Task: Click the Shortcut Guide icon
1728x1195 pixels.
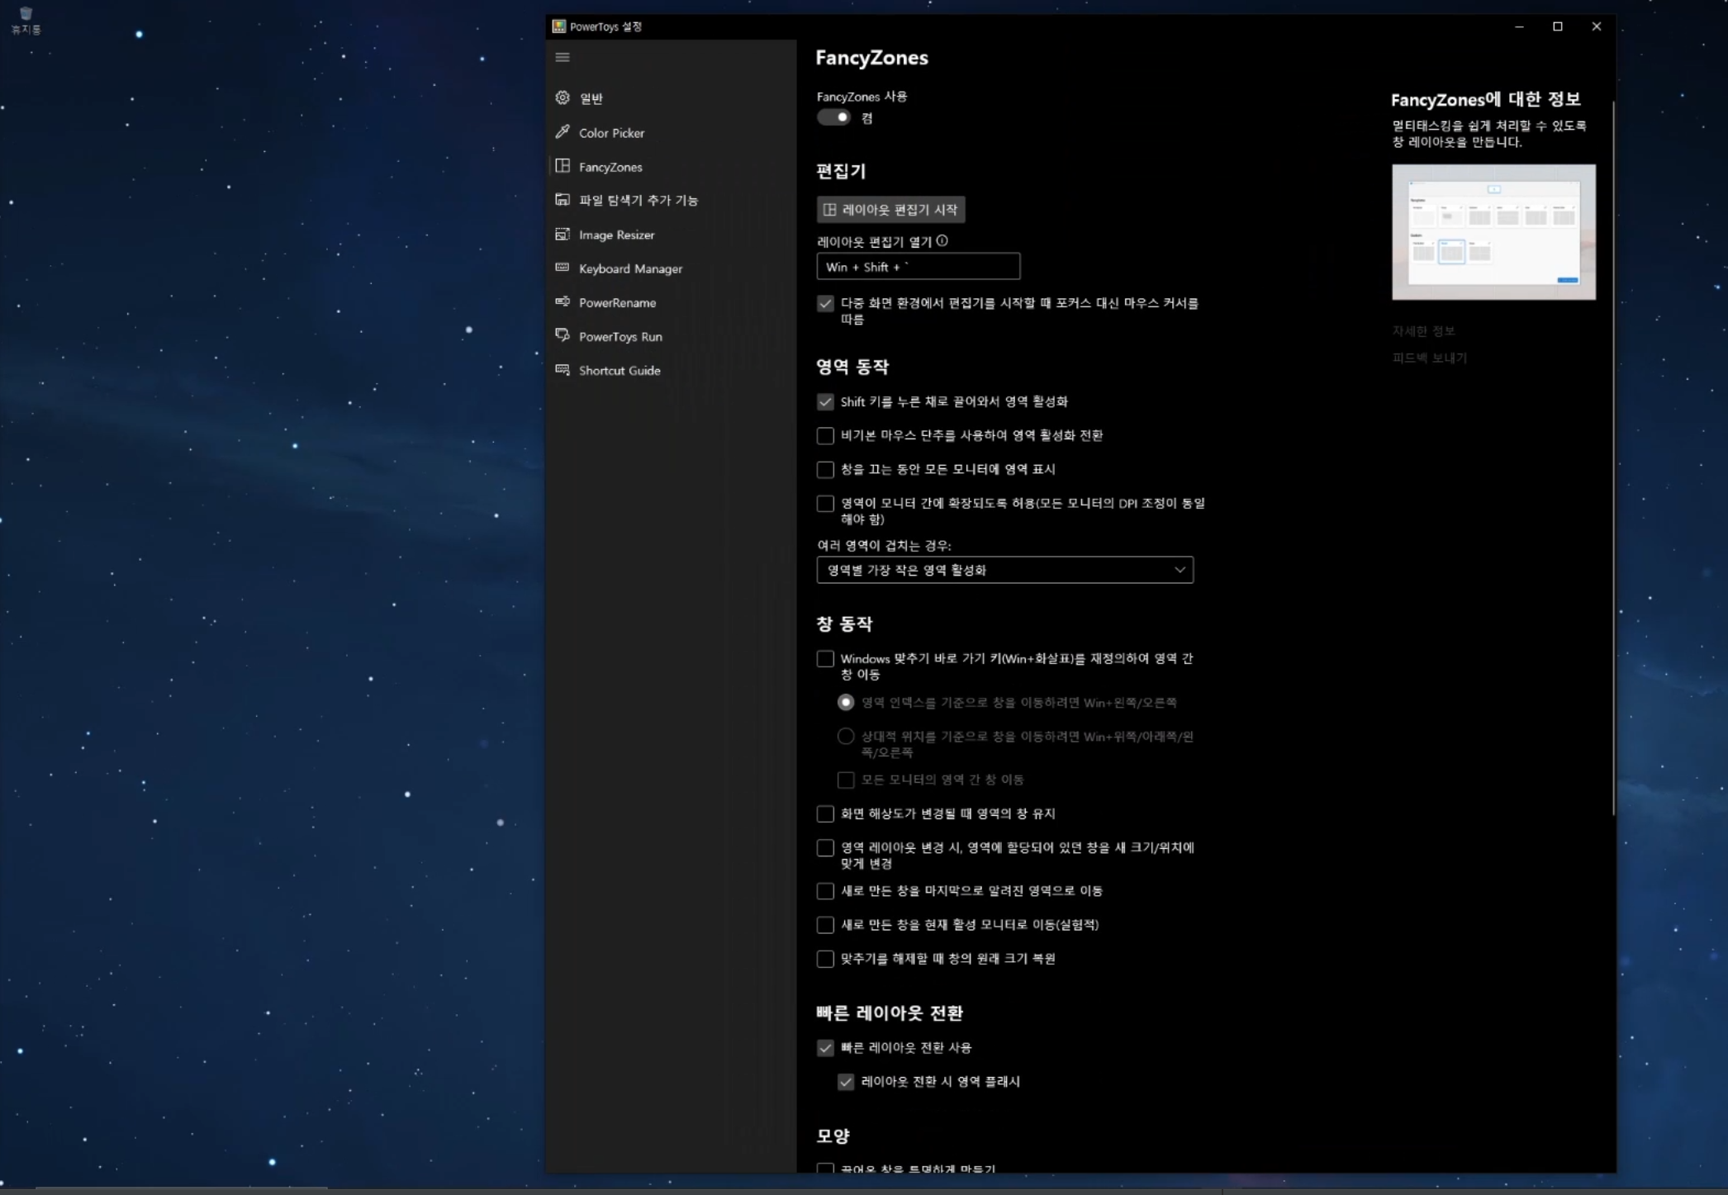Action: [x=563, y=369]
